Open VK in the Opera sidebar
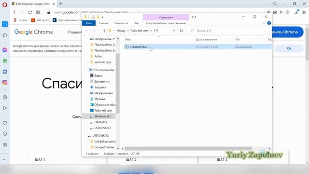This screenshot has width=309, height=174. pos(5,72)
